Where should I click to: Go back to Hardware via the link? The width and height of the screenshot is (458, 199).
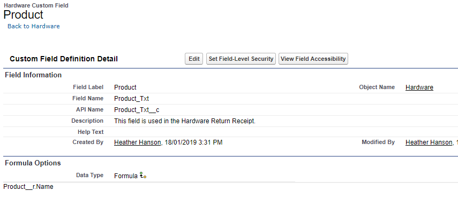pyautogui.click(x=34, y=26)
